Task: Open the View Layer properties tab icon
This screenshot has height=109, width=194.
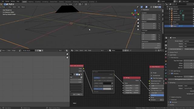Action: point(166,51)
